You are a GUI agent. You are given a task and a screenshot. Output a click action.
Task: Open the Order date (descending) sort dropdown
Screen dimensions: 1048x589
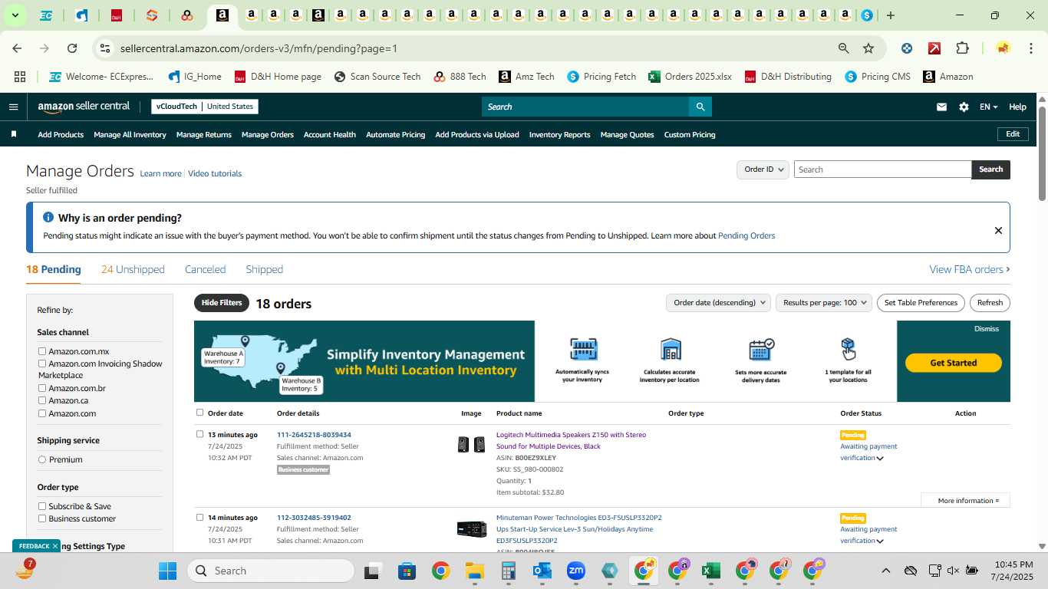point(718,303)
